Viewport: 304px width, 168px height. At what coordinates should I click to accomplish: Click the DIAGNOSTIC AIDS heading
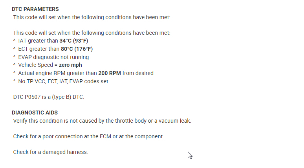(x=35, y=113)
